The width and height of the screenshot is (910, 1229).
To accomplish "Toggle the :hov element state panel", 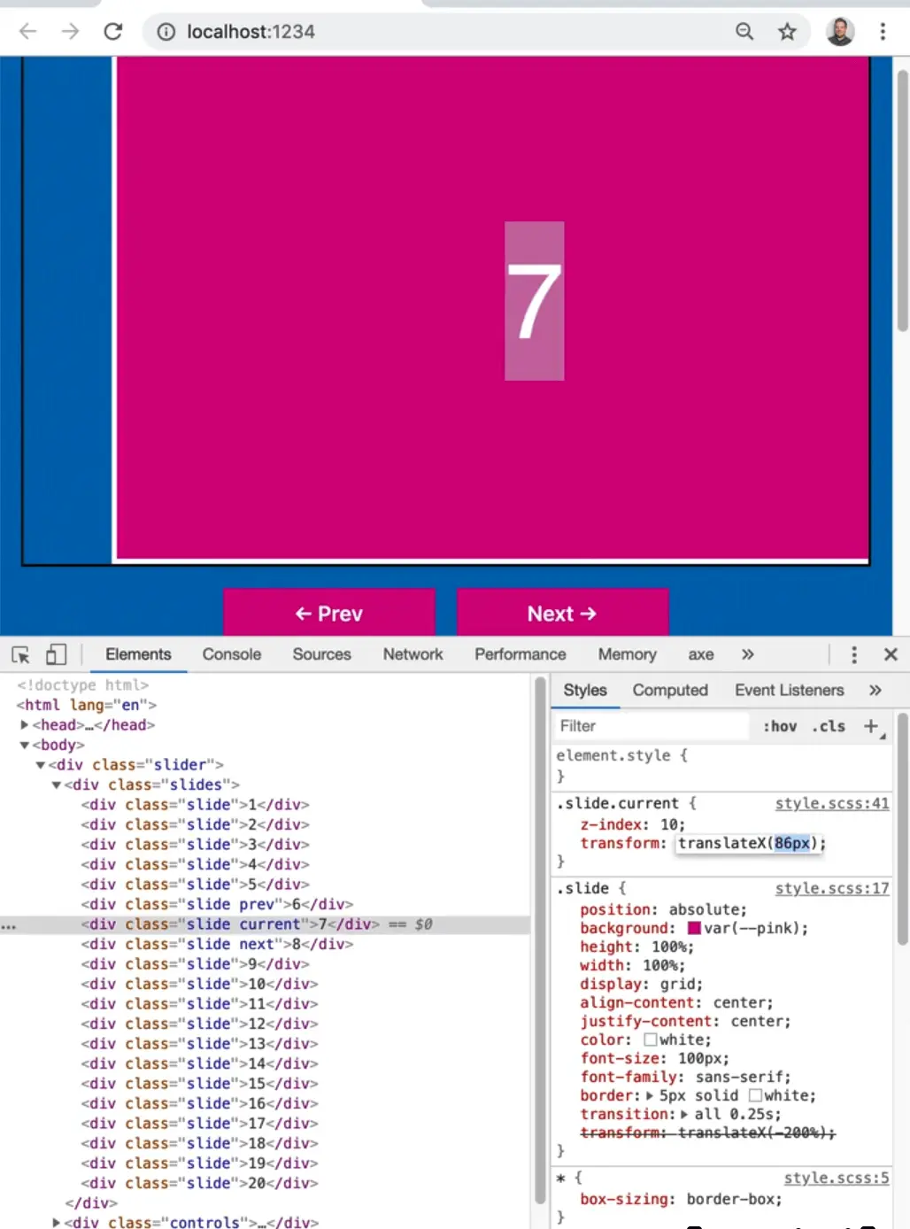I will [x=779, y=726].
